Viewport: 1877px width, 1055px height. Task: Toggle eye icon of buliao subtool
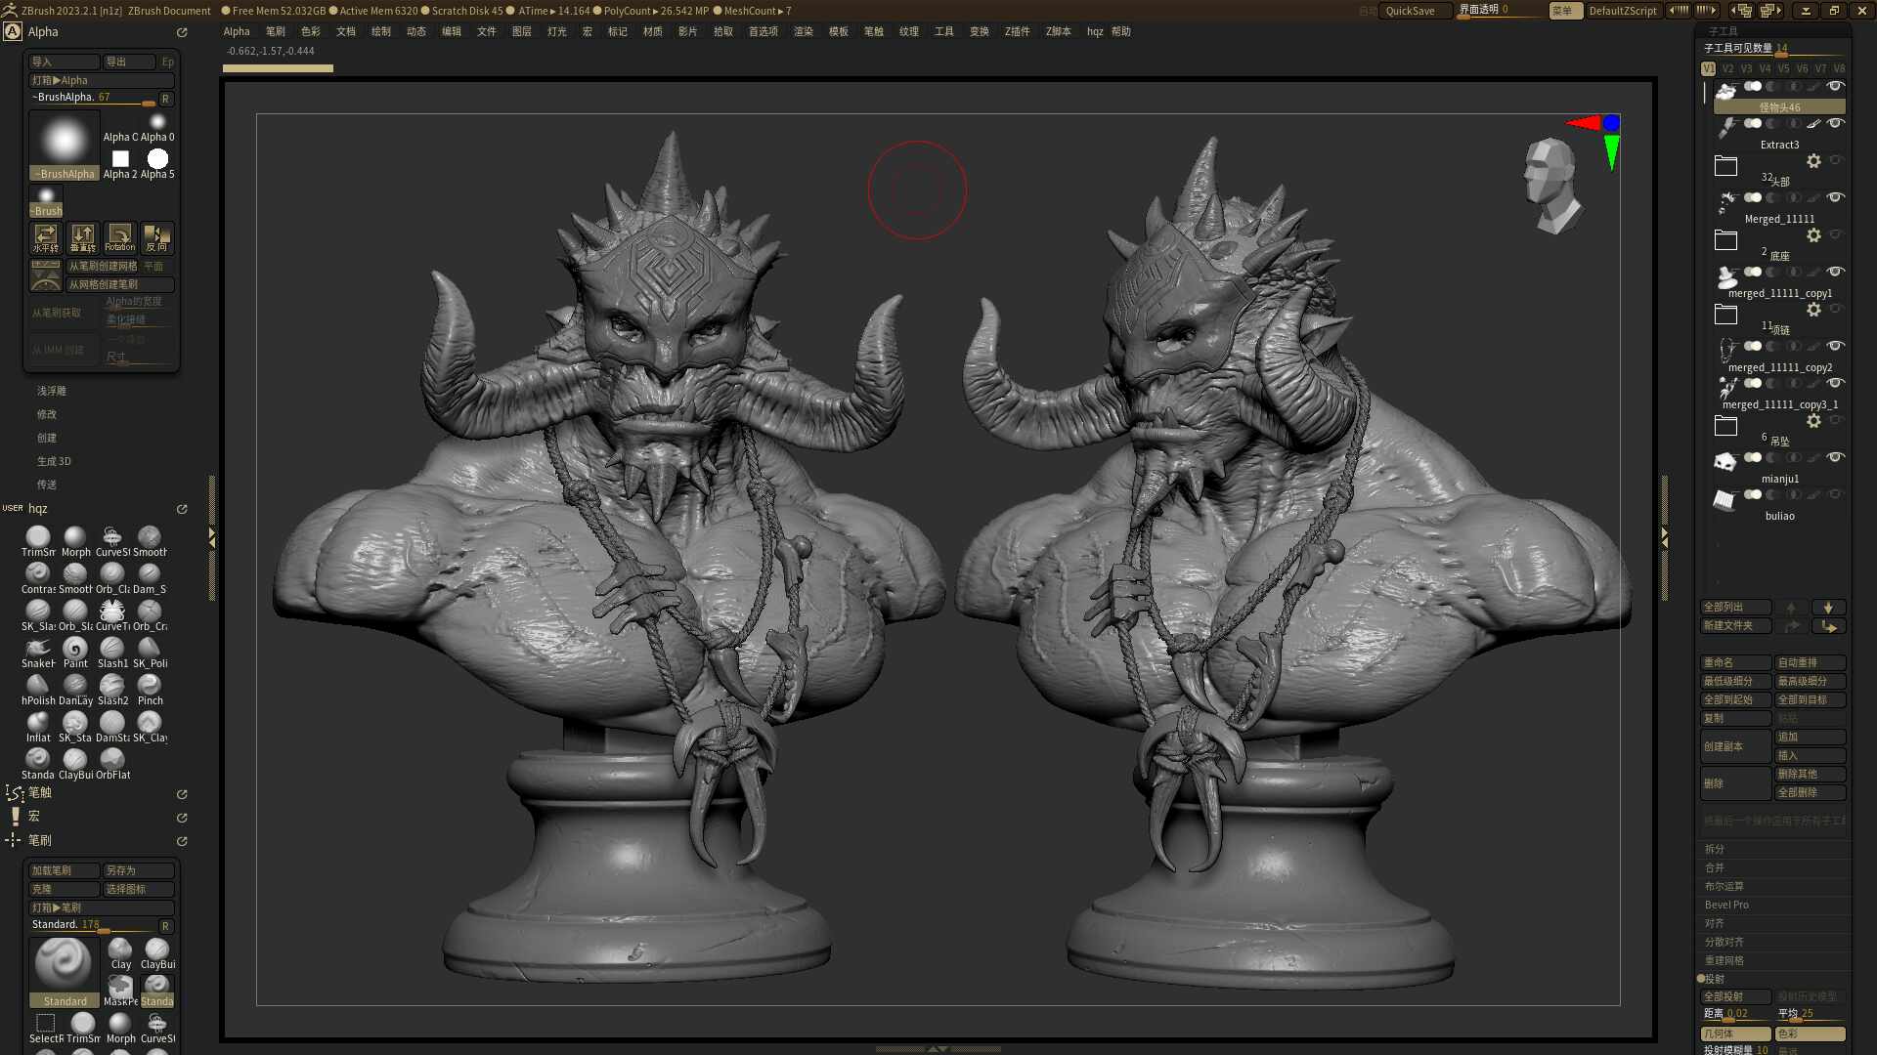click(x=1835, y=494)
